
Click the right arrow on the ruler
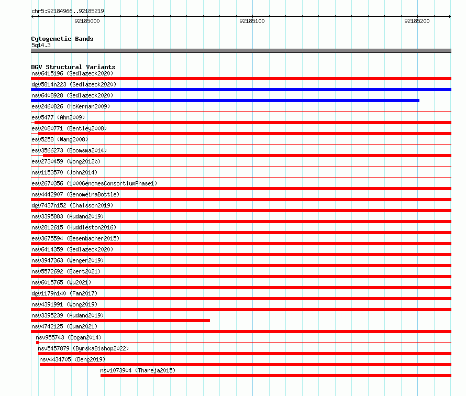tap(449, 17)
